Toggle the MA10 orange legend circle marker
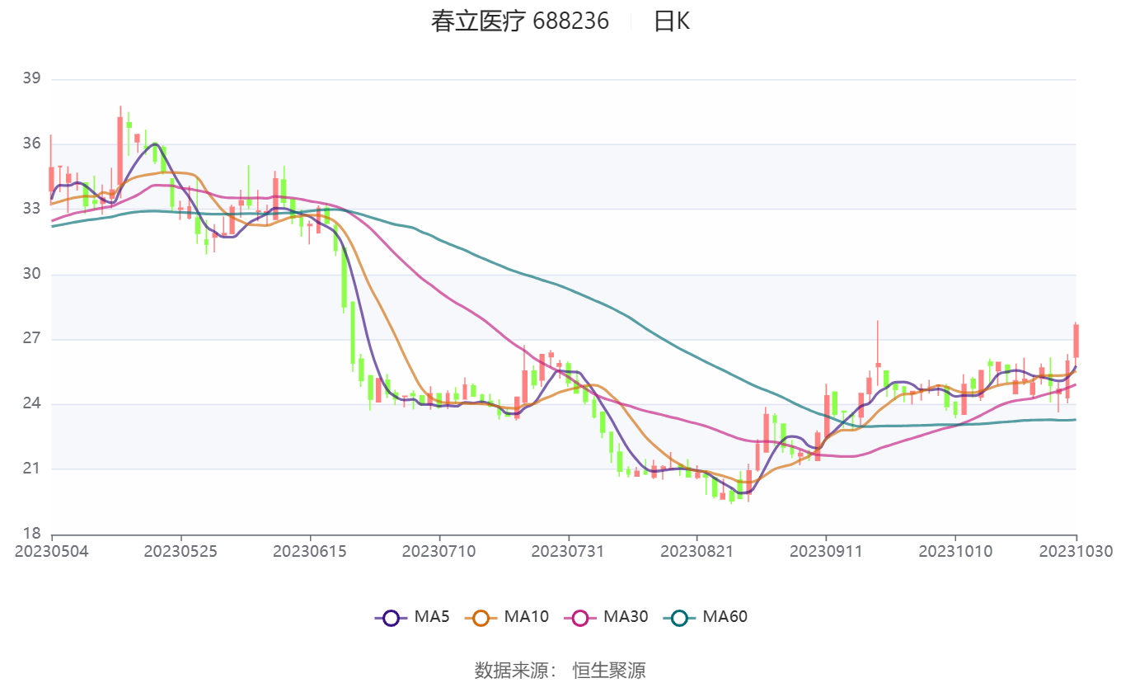Viewport: 1121px width, 683px height. pos(481,617)
